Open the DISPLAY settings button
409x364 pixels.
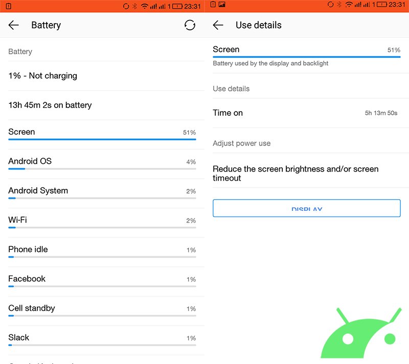pyautogui.click(x=306, y=208)
